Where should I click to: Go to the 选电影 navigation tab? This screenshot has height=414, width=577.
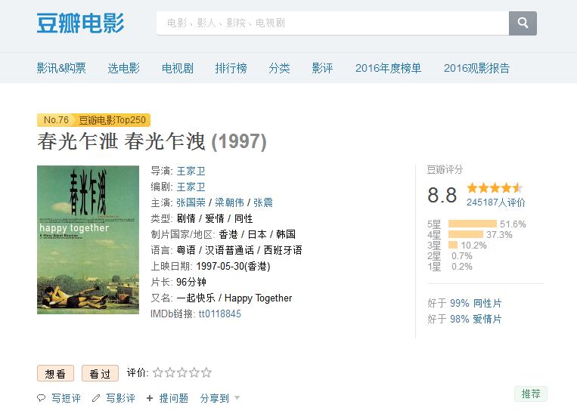coord(123,68)
